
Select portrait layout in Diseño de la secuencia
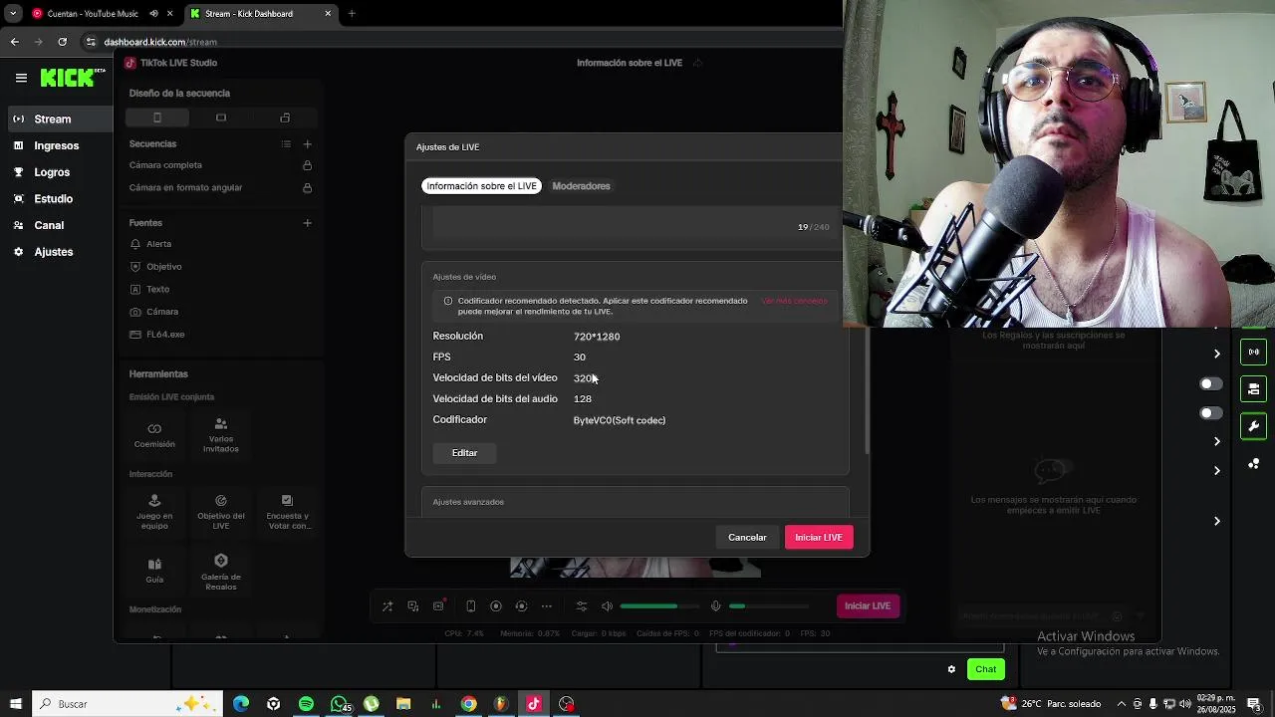[x=156, y=118]
